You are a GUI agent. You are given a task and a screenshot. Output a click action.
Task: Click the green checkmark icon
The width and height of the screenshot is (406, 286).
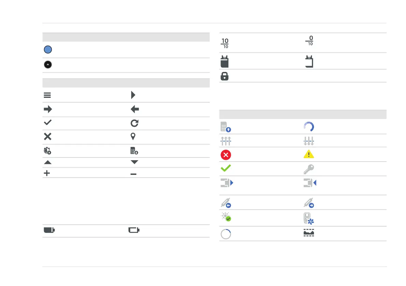226,168
